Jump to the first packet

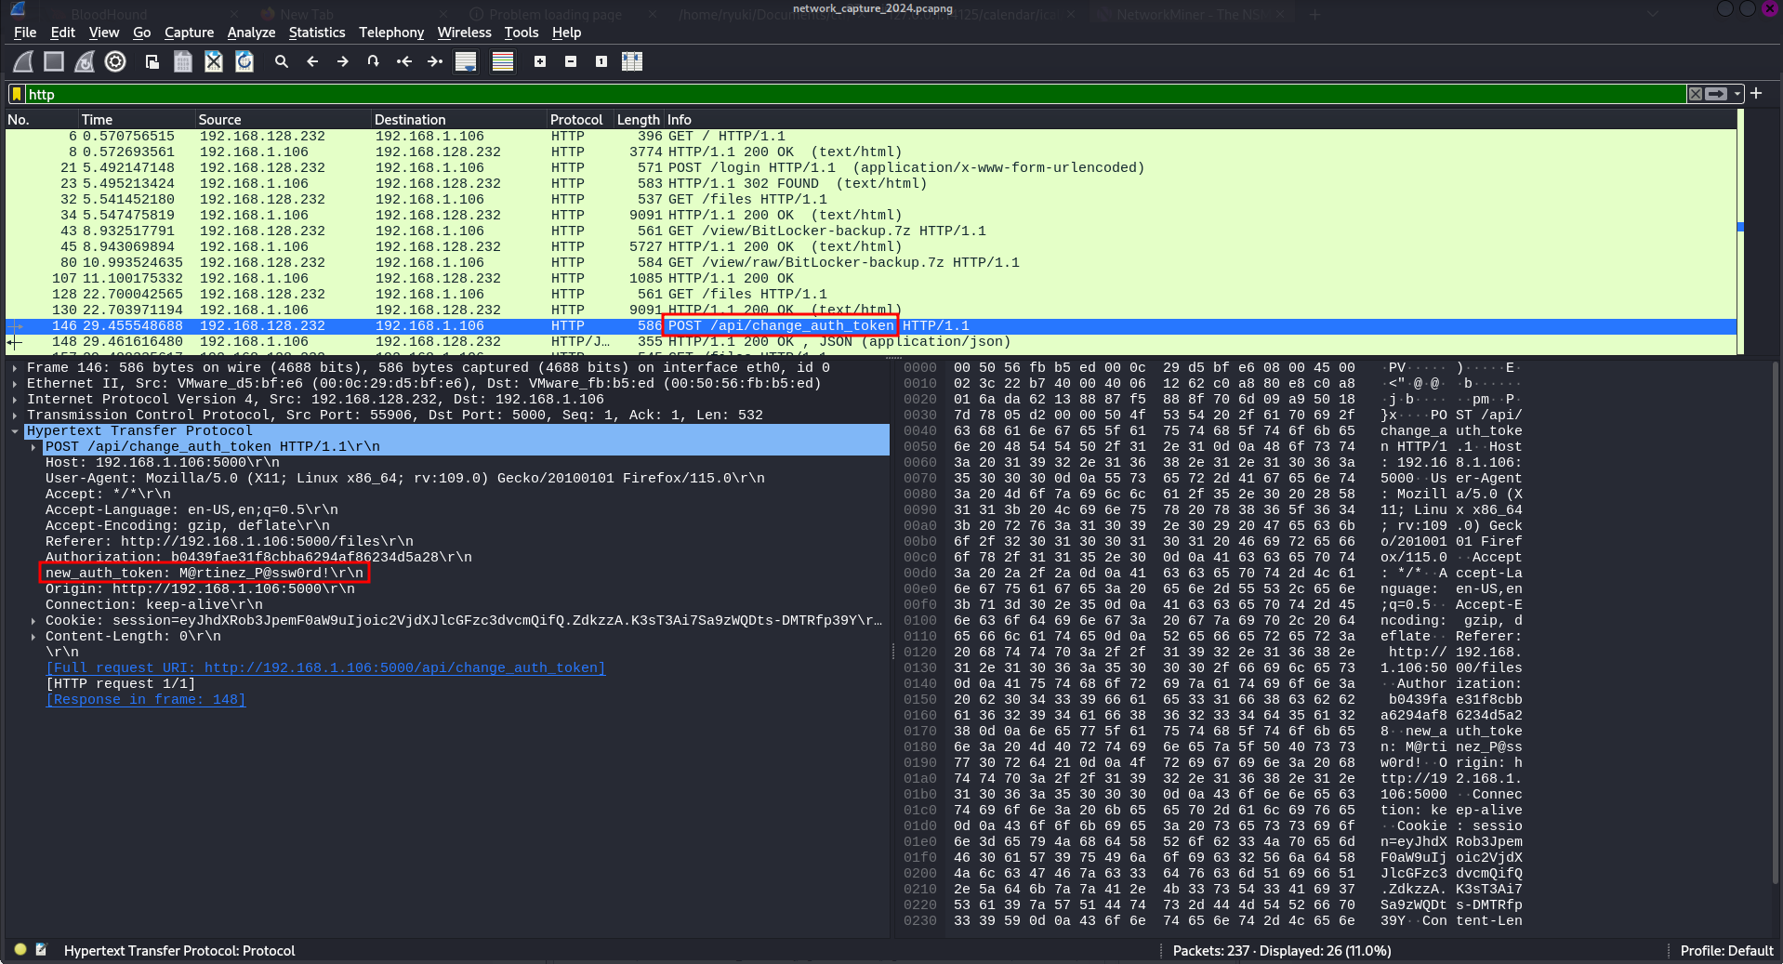pos(404,61)
